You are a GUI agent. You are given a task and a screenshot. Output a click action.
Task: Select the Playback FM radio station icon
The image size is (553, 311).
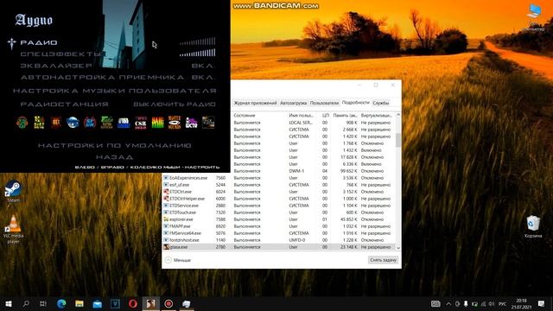[x=22, y=123]
